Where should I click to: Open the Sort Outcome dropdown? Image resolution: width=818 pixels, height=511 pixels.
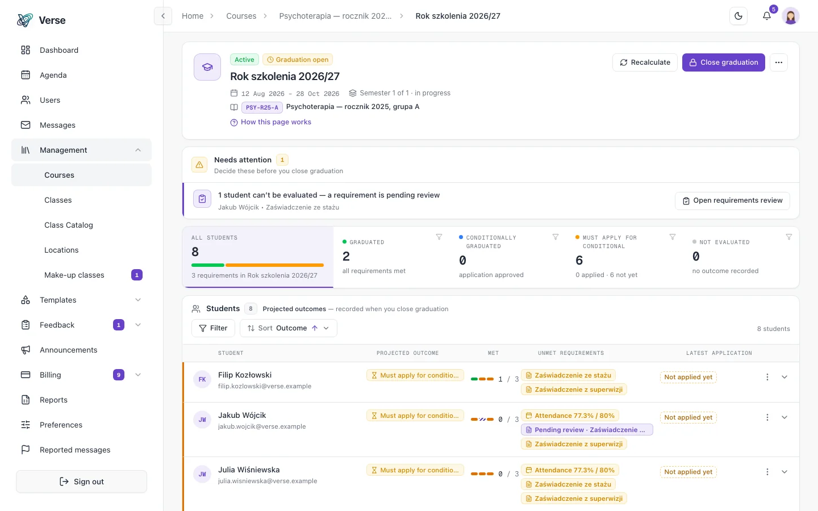289,328
